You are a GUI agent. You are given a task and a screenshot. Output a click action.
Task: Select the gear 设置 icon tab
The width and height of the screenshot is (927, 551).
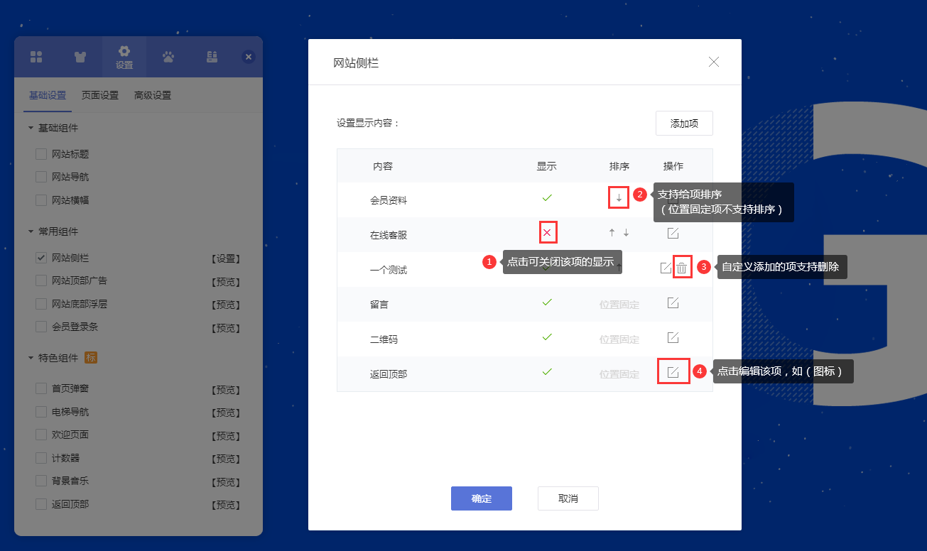pyautogui.click(x=124, y=58)
